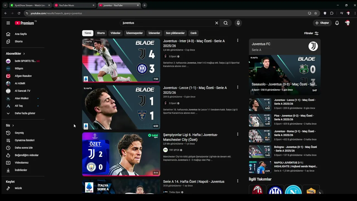Image resolution: width=357 pixels, height=201 pixels.
Task: Open the account avatar menu
Action: (x=348, y=23)
